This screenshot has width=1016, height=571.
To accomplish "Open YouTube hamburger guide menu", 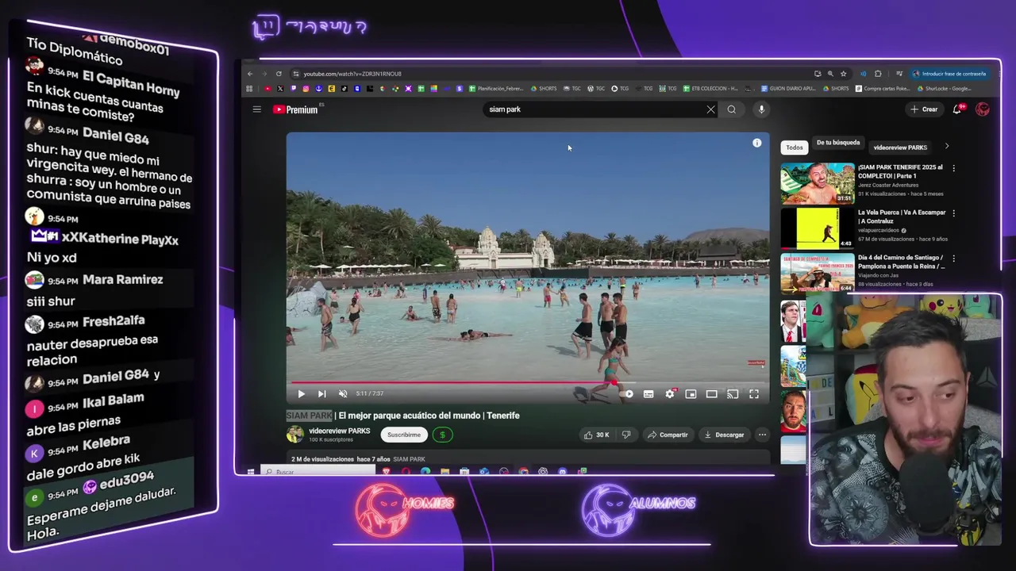I will click(256, 109).
